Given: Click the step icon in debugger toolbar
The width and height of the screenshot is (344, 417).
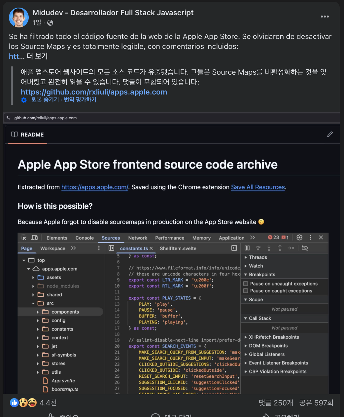Looking at the screenshot, I should coord(291,248).
